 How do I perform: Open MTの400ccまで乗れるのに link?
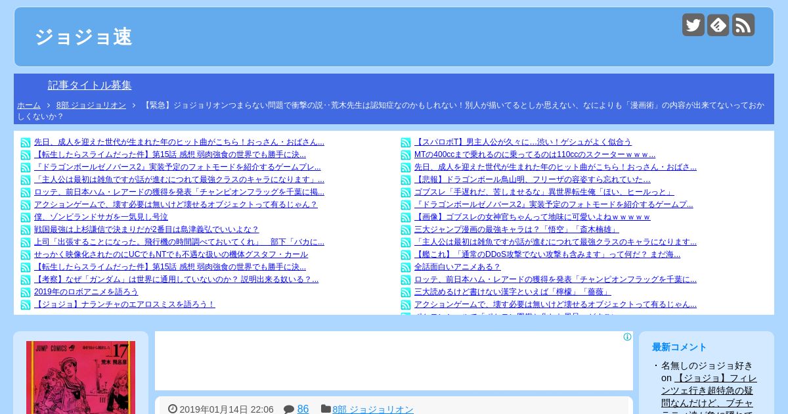(x=535, y=154)
